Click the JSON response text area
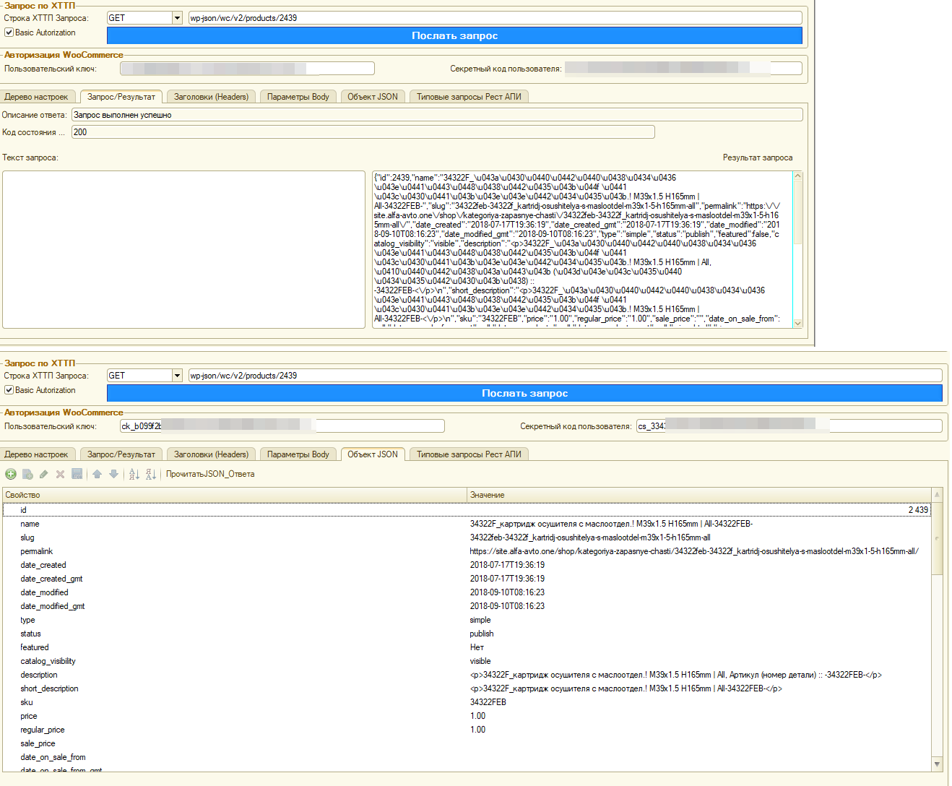 [582, 249]
